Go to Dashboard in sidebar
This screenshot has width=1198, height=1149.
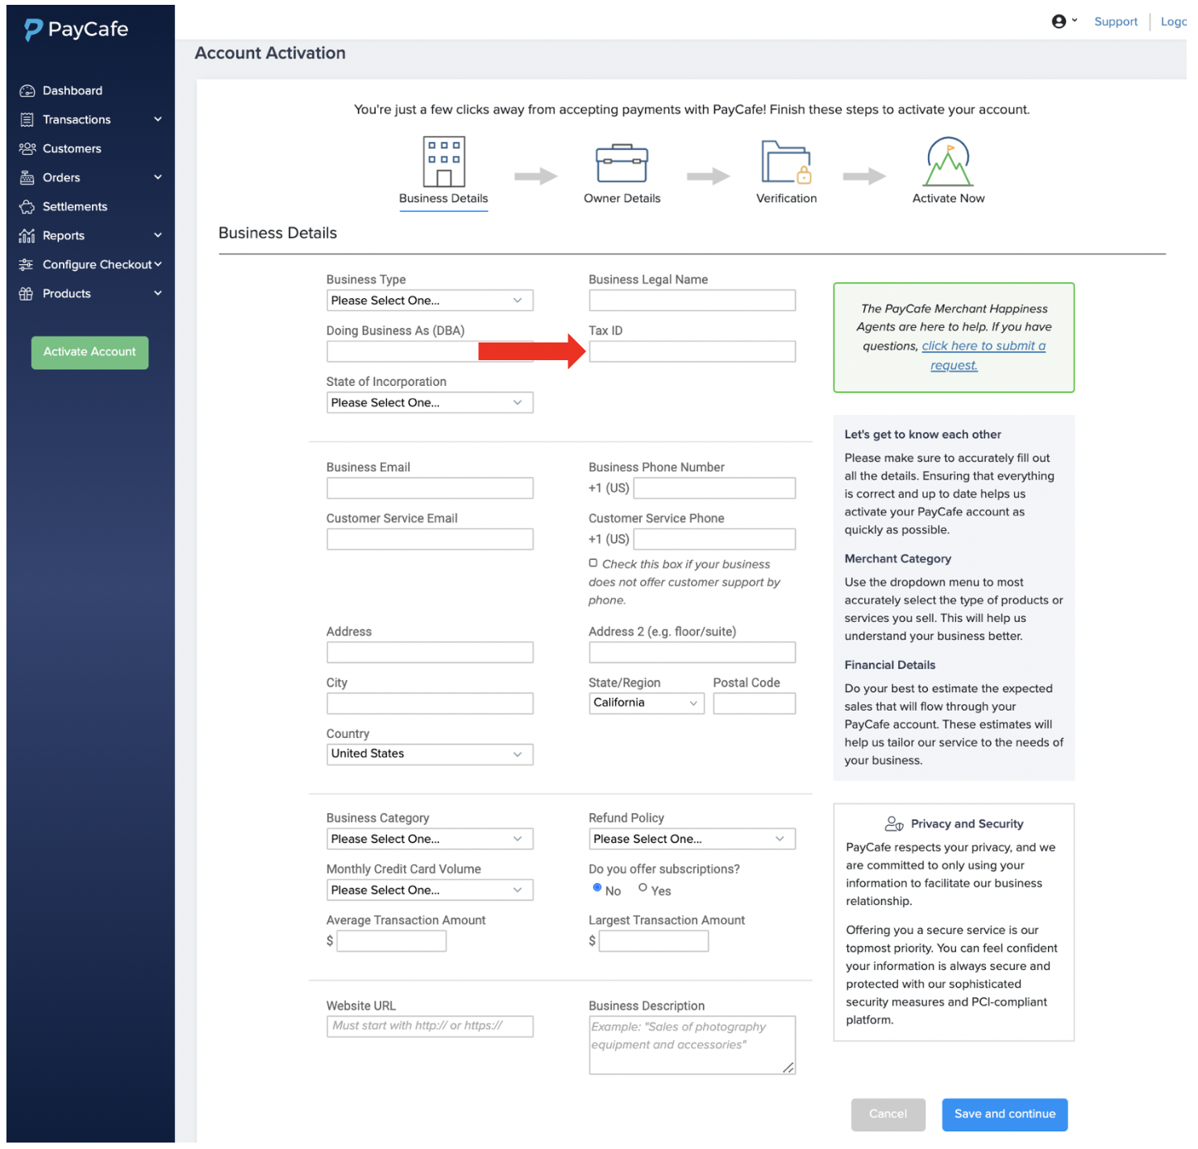73,91
